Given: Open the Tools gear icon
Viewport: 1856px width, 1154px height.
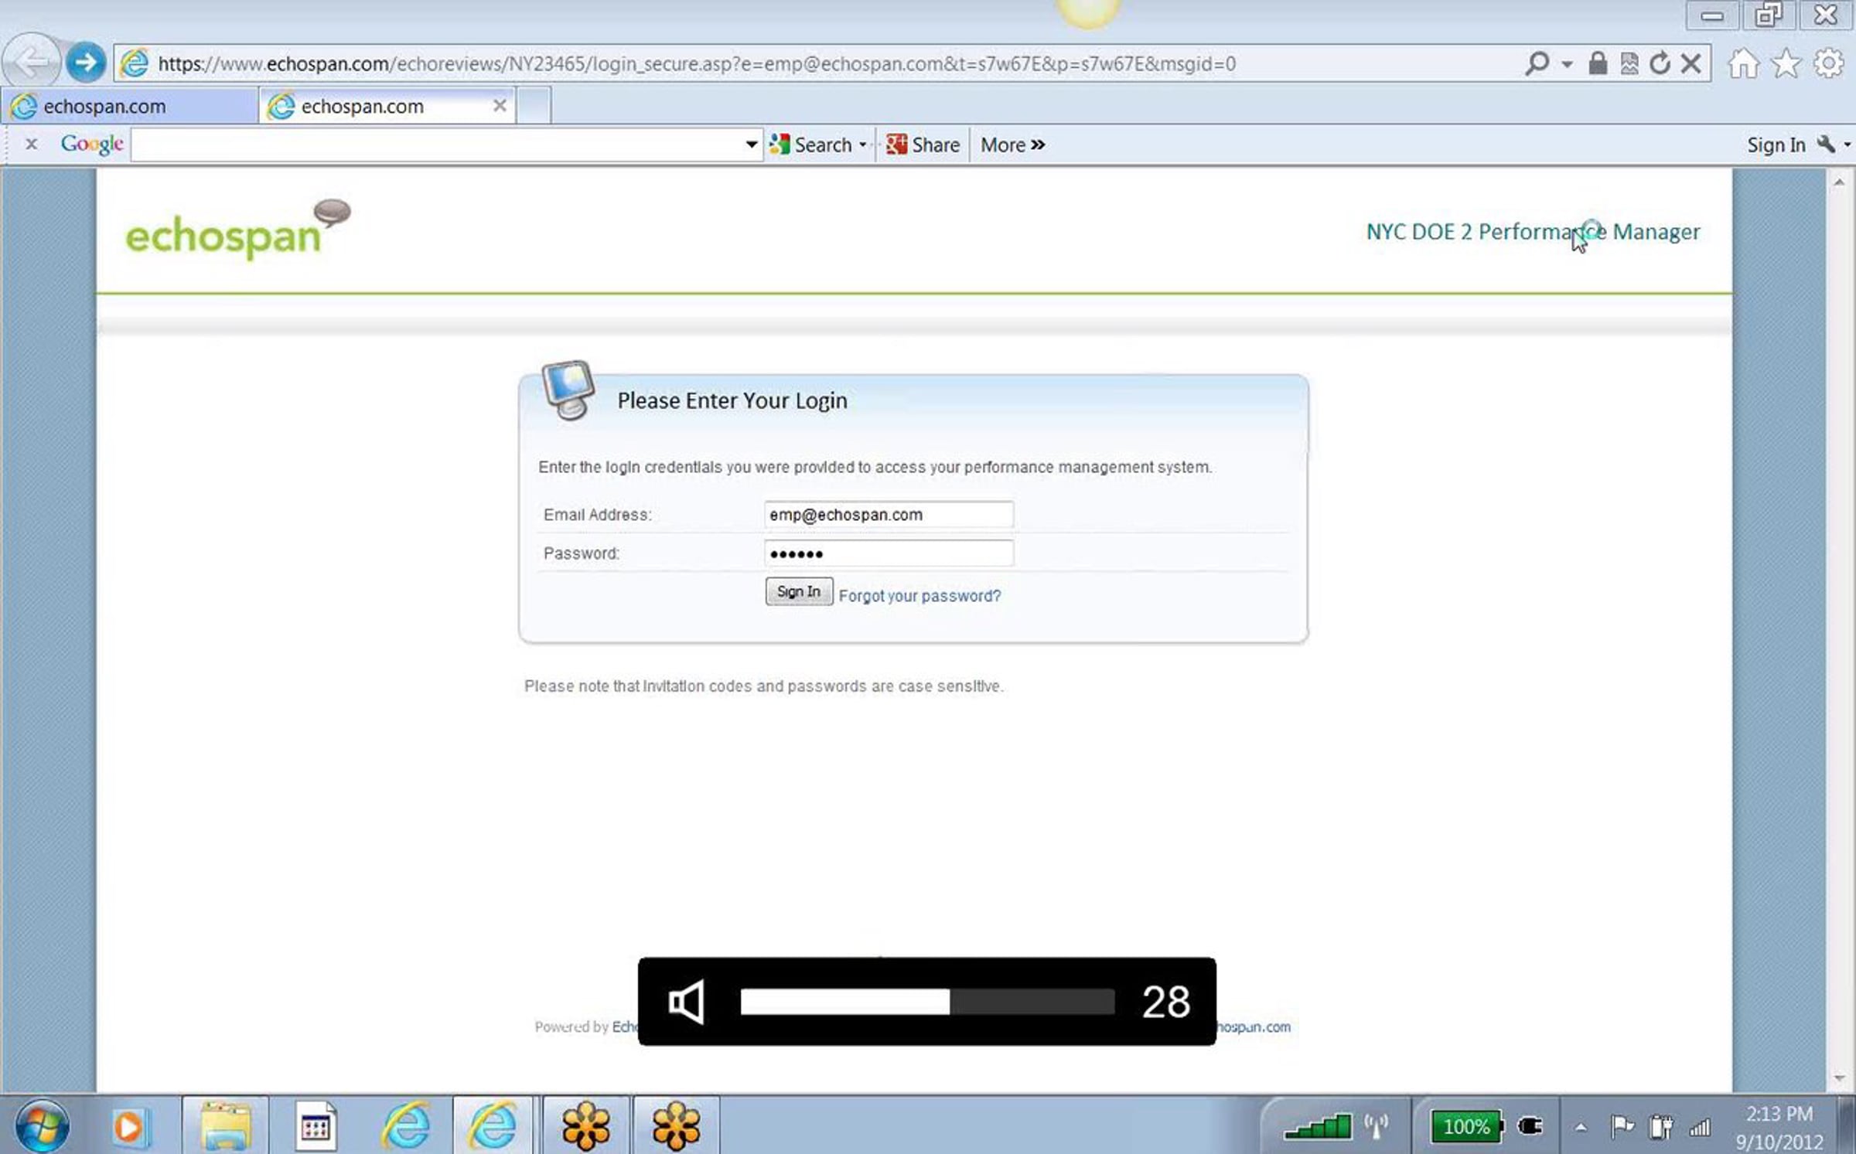Looking at the screenshot, I should pyautogui.click(x=1828, y=63).
